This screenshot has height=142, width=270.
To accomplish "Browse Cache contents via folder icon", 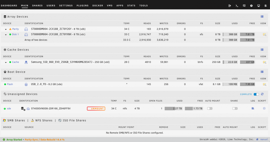I will coord(265,62).
